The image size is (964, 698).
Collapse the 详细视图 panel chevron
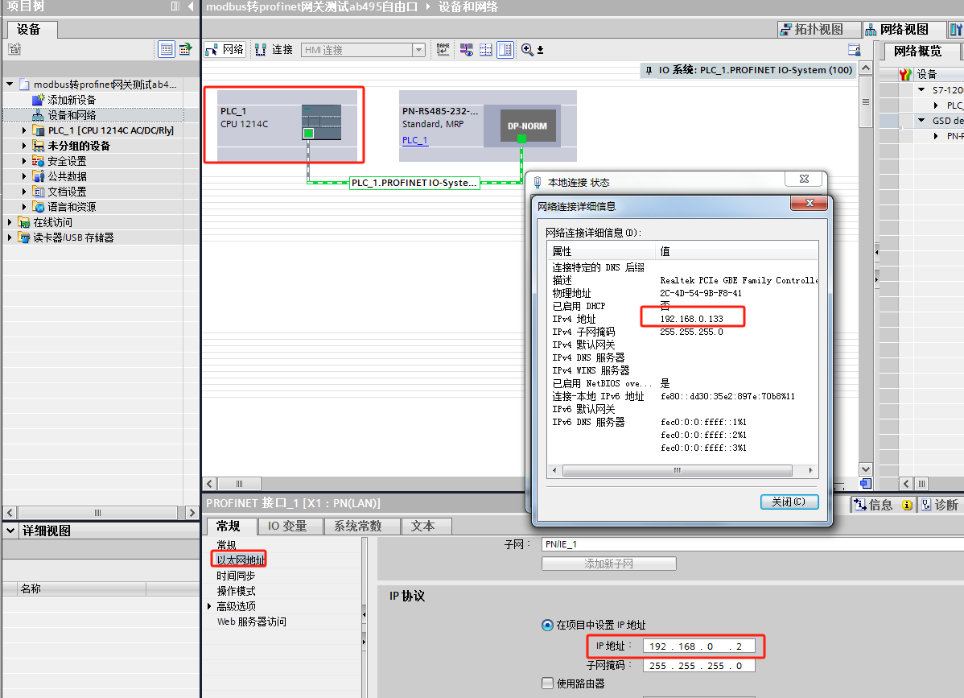pyautogui.click(x=10, y=530)
